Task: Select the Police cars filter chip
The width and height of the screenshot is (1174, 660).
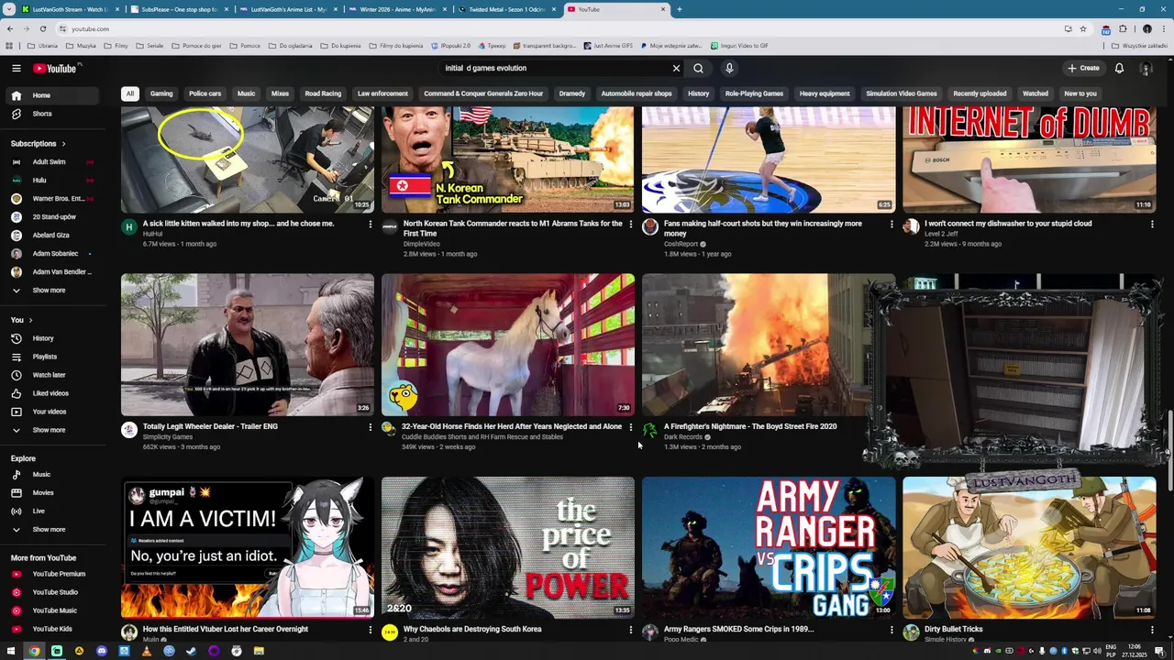Action: click(x=205, y=93)
